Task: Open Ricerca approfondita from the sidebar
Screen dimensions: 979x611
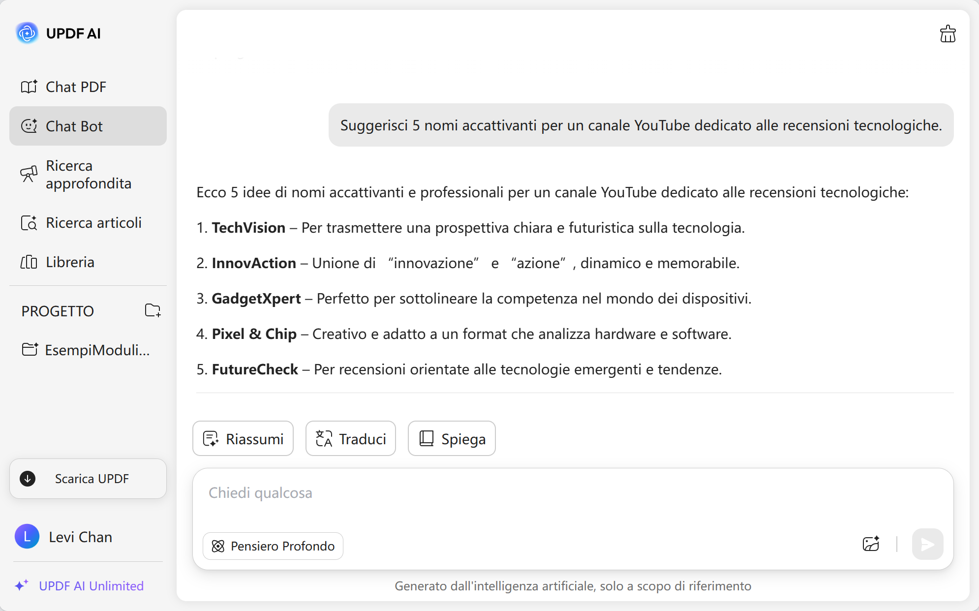Action: click(89, 174)
